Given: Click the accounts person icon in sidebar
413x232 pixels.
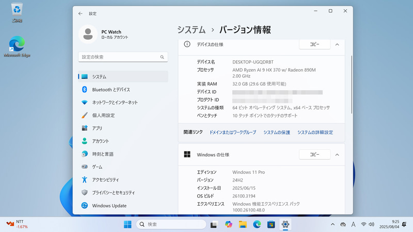Looking at the screenshot, I should tap(84, 141).
